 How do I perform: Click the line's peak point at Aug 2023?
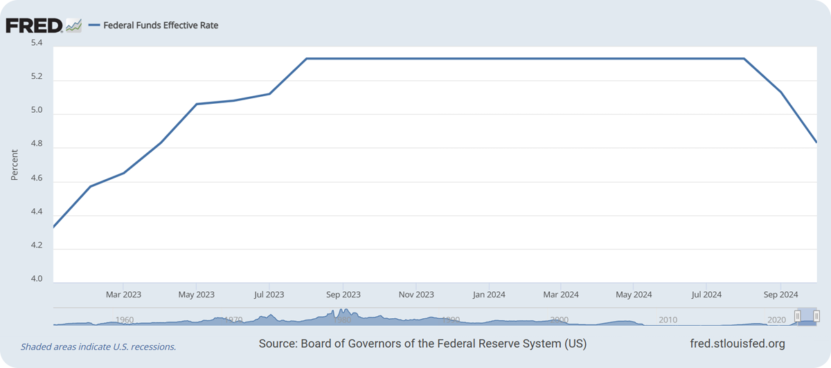pyautogui.click(x=307, y=59)
